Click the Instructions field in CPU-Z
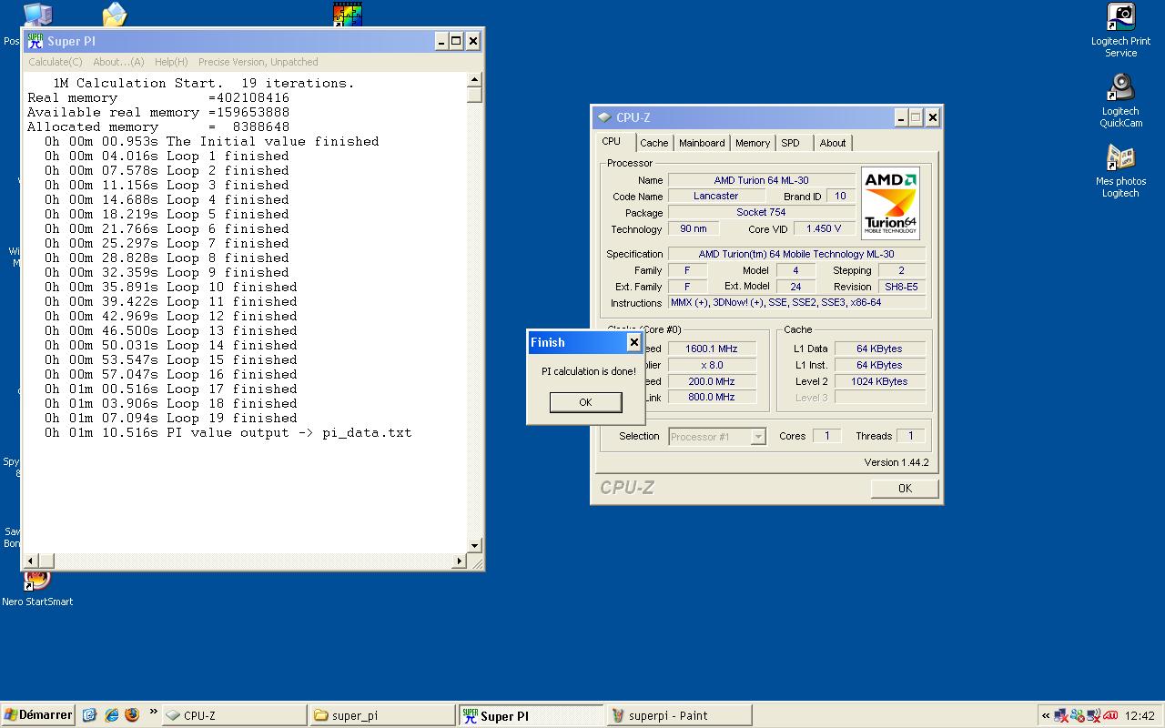The image size is (1165, 728). 796,303
